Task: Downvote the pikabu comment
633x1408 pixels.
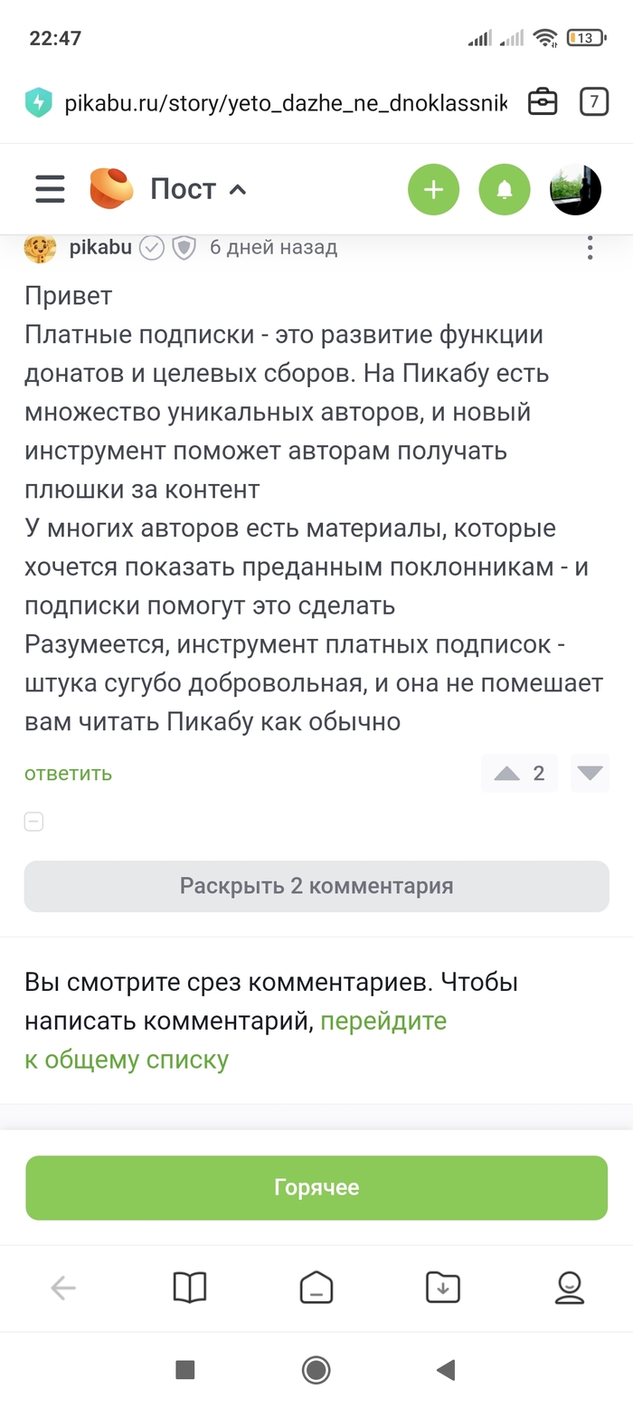Action: (x=590, y=774)
